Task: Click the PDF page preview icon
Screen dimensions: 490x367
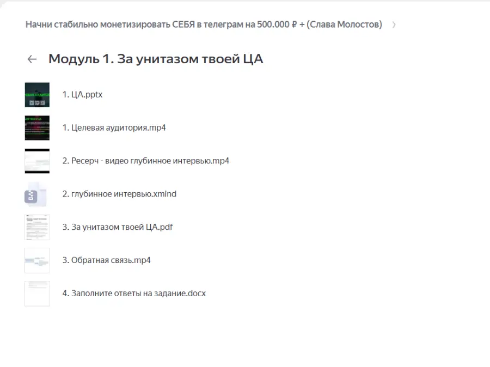Action: (37, 227)
